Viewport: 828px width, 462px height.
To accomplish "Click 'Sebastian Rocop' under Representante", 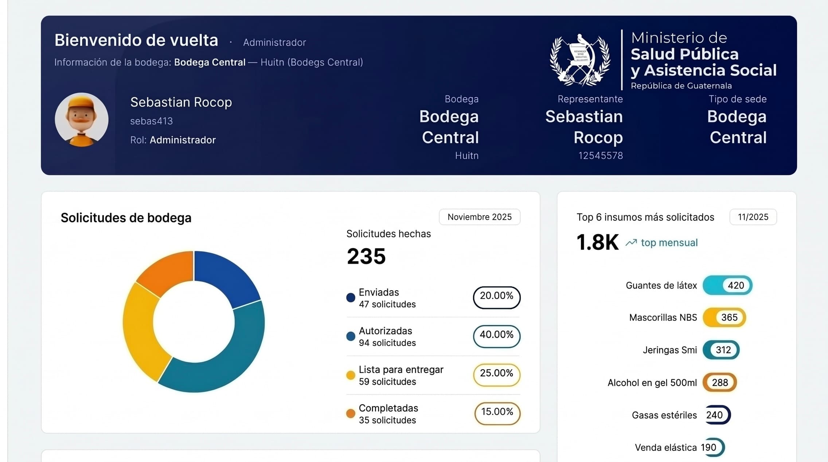I will (584, 127).
